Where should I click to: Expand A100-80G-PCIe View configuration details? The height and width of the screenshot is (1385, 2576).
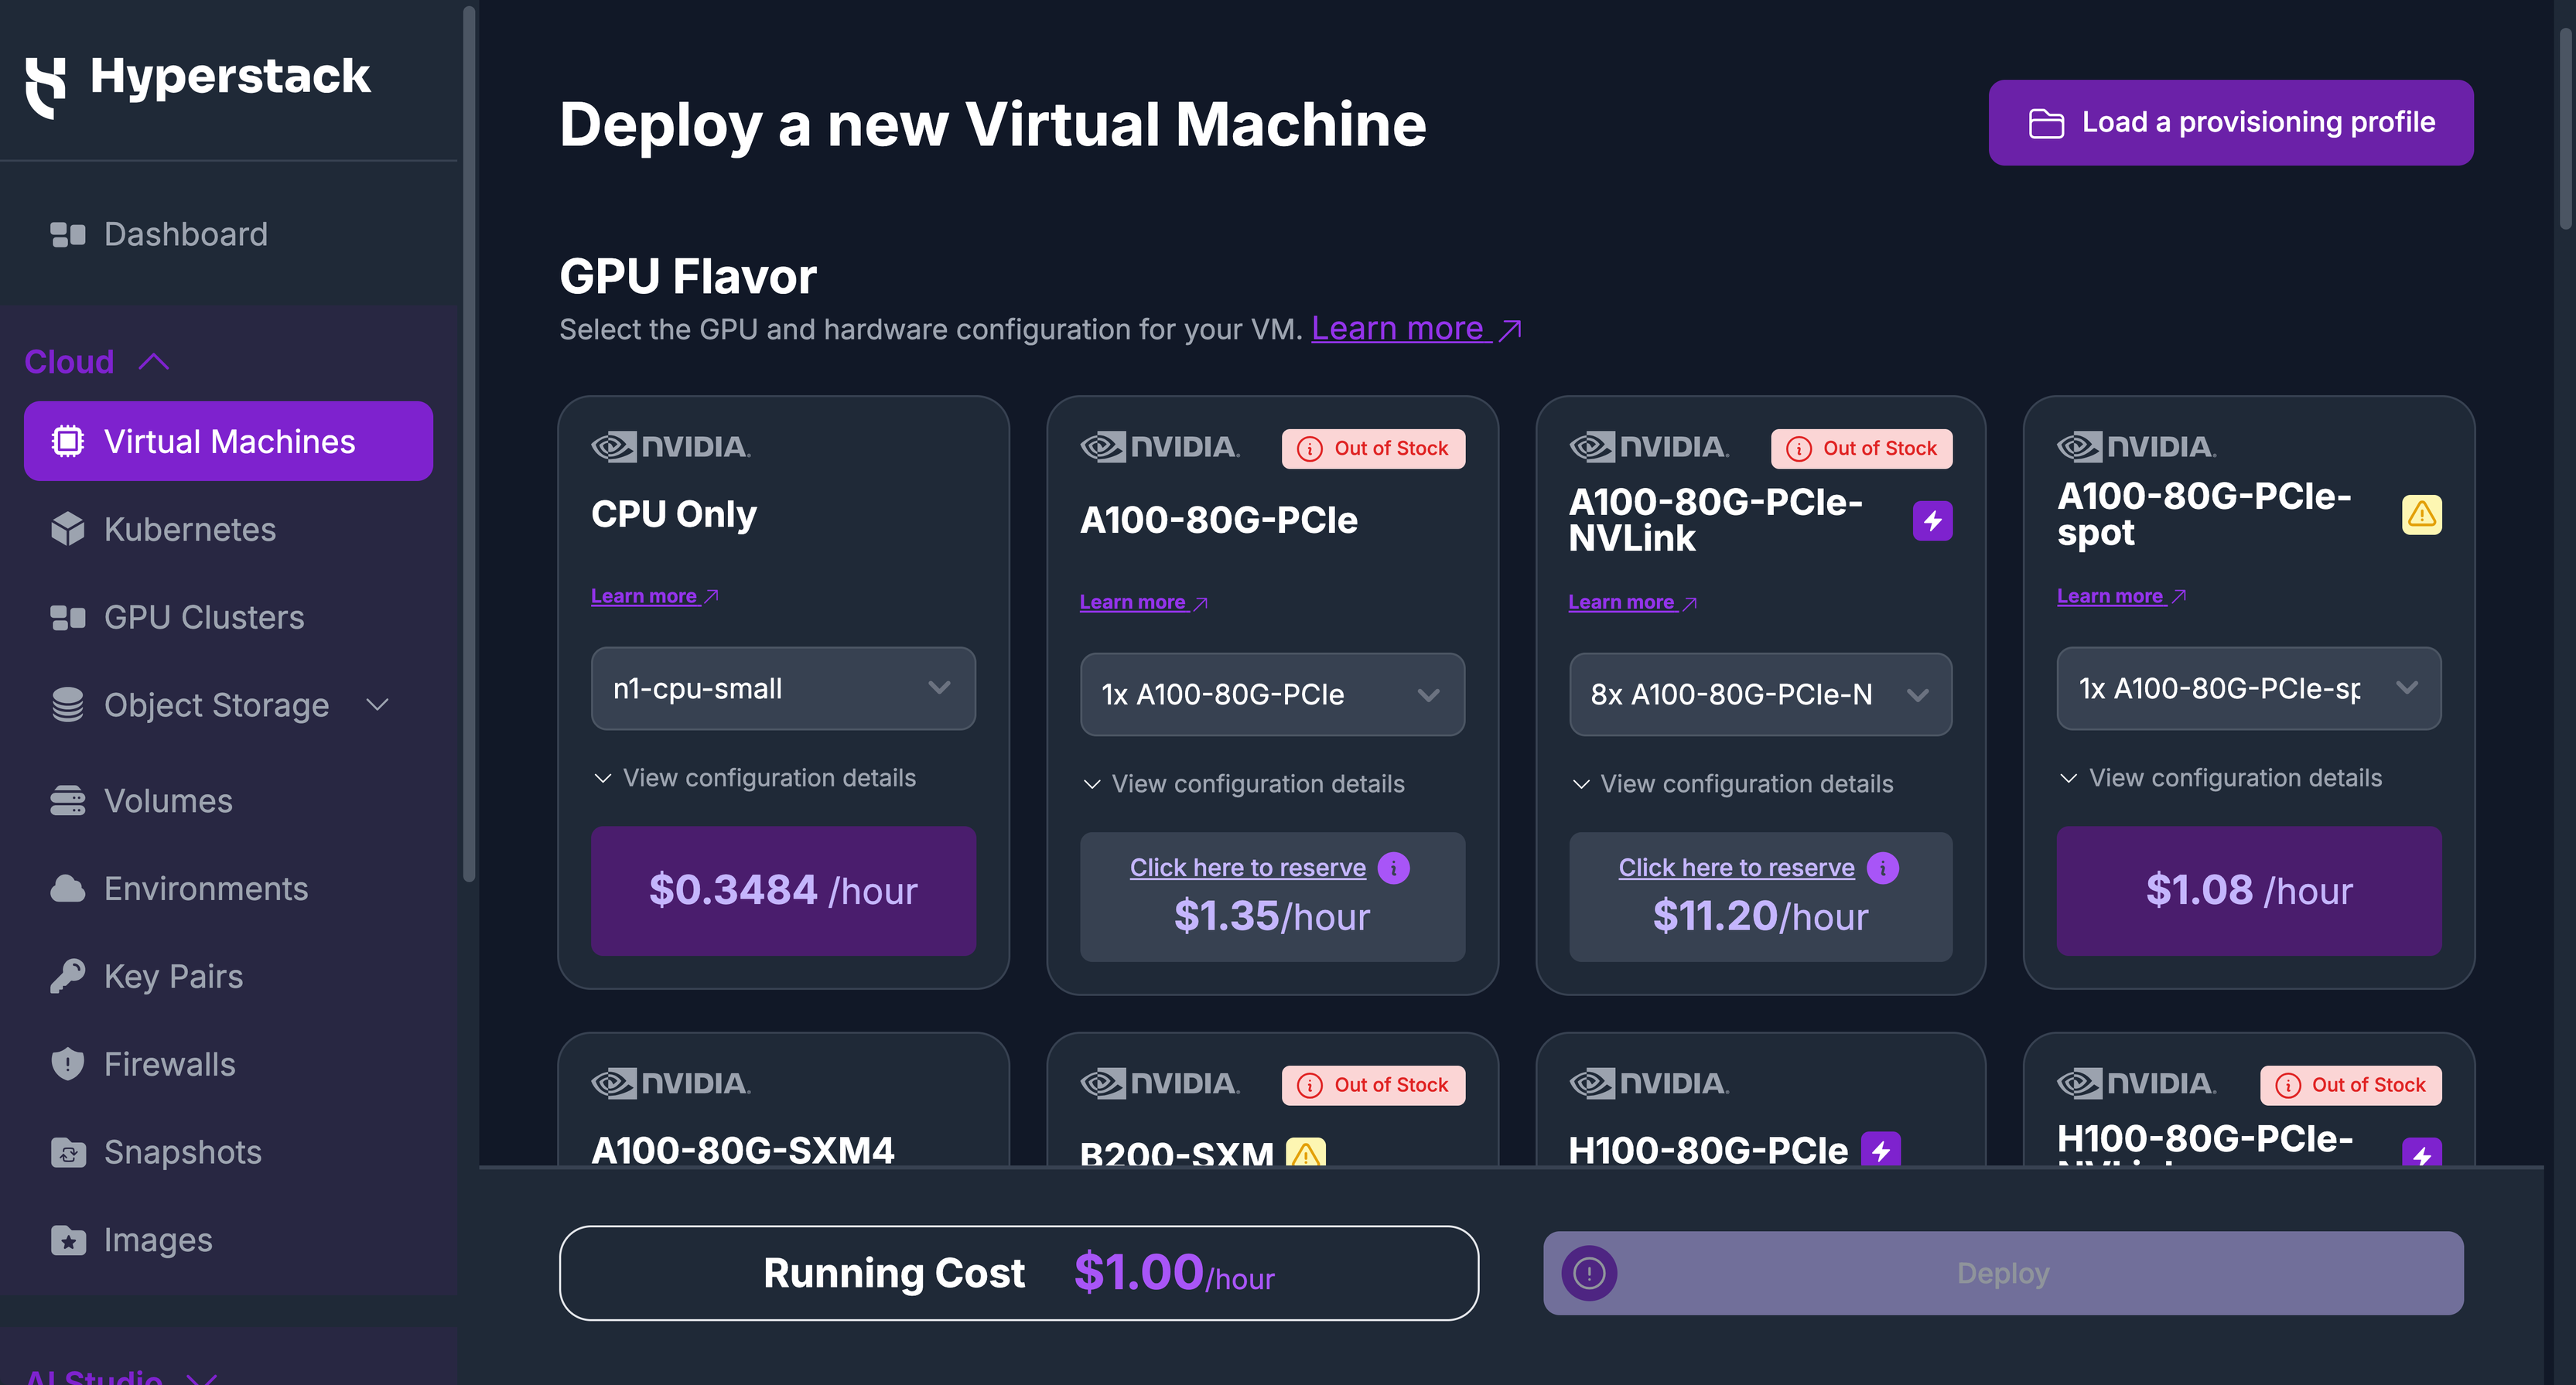click(1243, 784)
